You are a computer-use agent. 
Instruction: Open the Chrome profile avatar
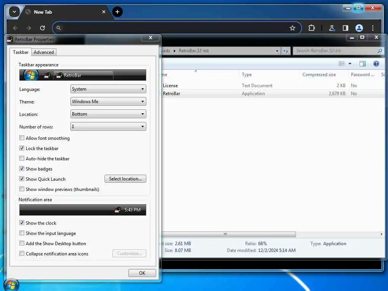click(x=359, y=28)
